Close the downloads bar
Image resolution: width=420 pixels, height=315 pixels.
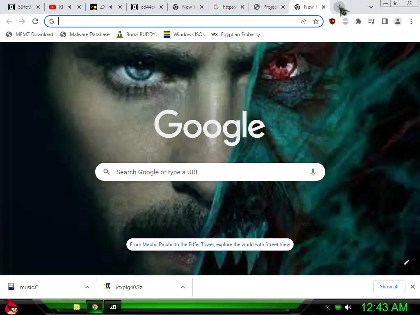tap(413, 287)
